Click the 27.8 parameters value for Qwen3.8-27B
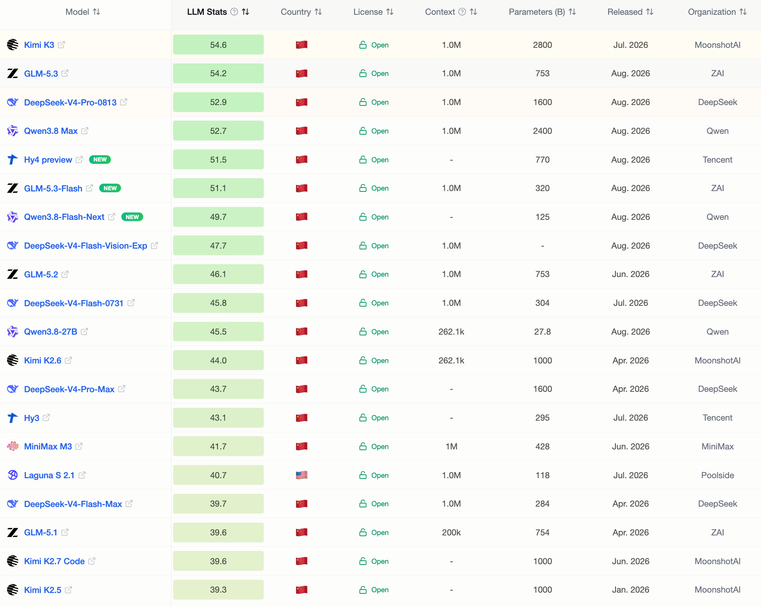The image size is (761, 607). coord(542,332)
